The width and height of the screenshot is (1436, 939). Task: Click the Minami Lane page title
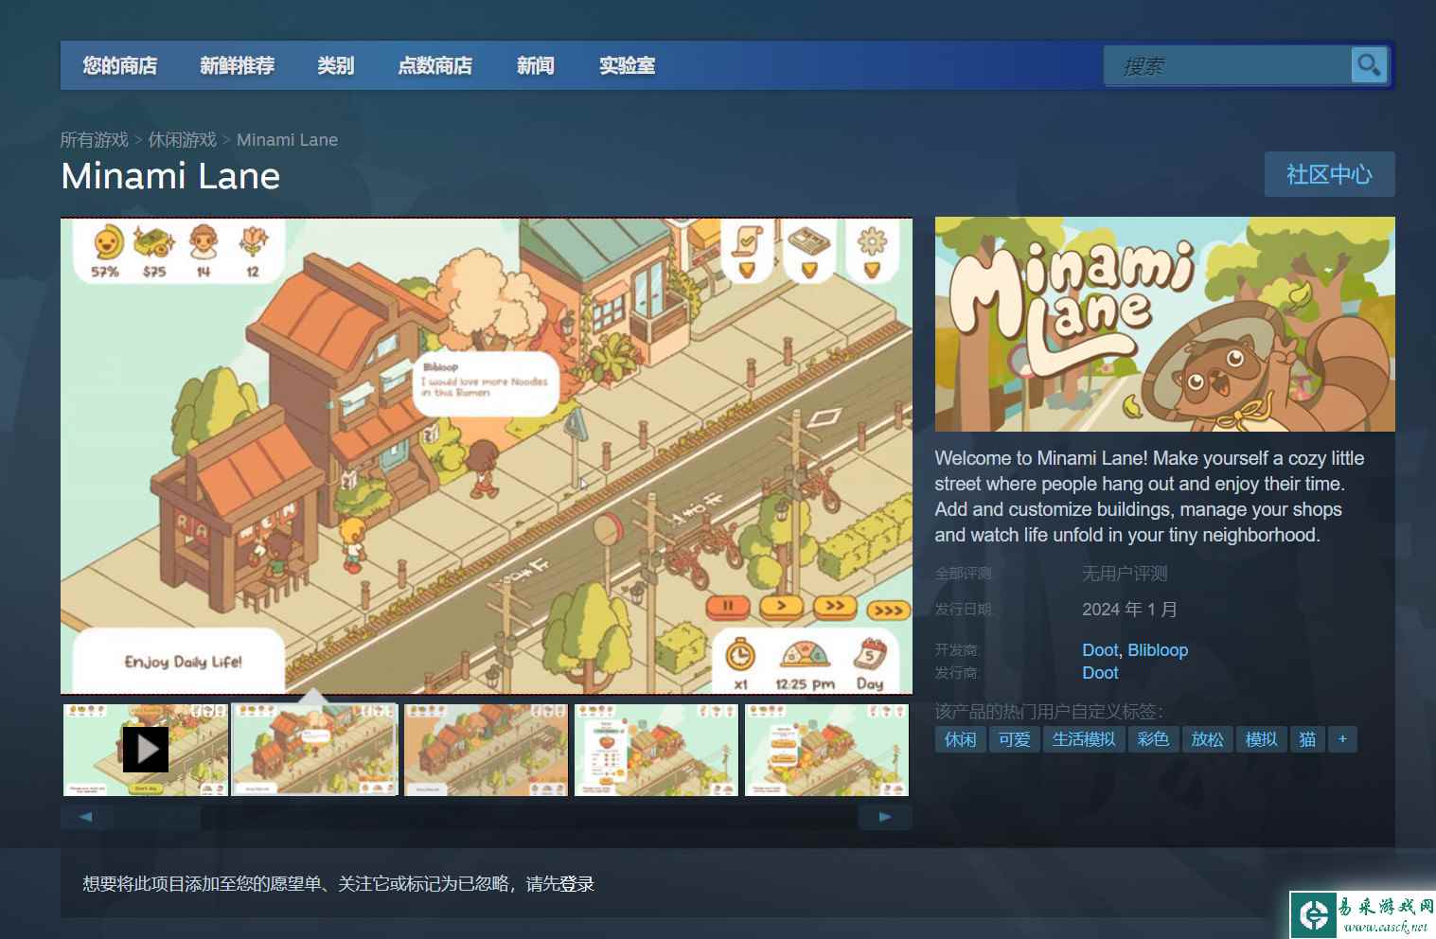point(170,176)
